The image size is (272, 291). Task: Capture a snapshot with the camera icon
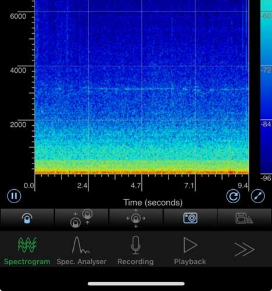tap(190, 218)
